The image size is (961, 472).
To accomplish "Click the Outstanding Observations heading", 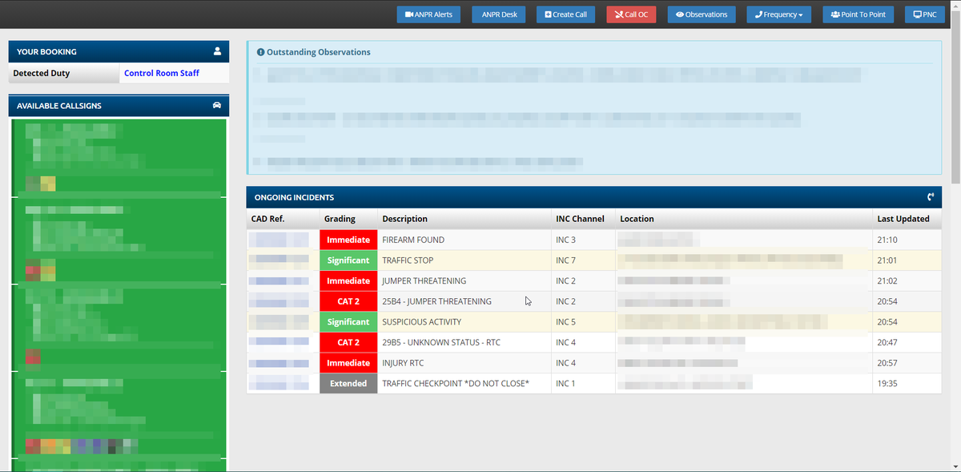I will [318, 52].
